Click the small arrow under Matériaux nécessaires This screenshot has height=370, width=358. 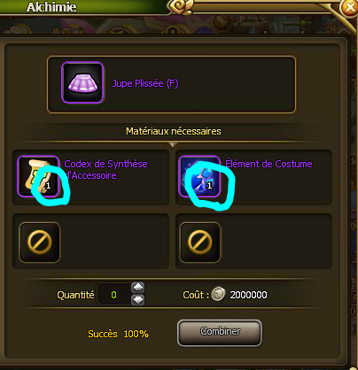pos(174,144)
